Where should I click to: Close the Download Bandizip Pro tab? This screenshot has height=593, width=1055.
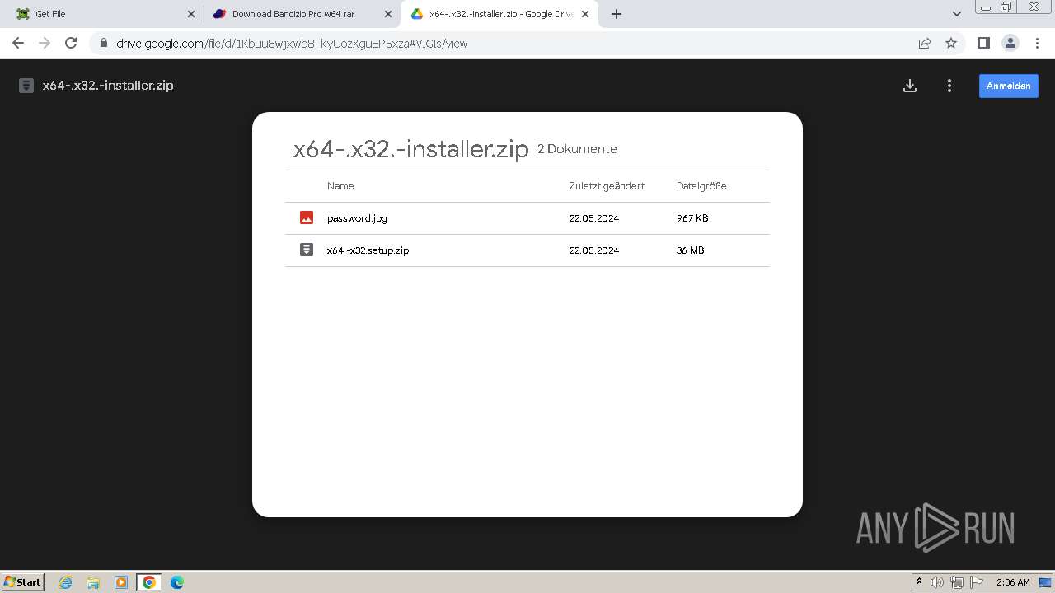tap(388, 14)
